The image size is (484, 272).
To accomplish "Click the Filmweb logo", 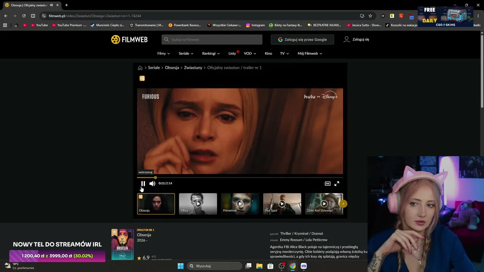I will (x=129, y=40).
